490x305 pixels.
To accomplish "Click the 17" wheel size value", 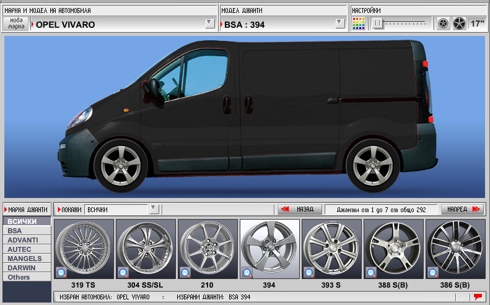I will point(477,24).
